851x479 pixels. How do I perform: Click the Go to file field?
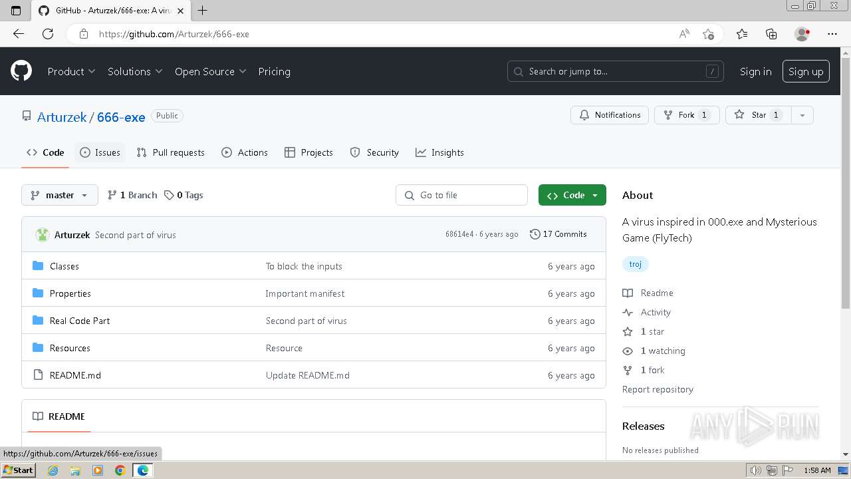461,195
